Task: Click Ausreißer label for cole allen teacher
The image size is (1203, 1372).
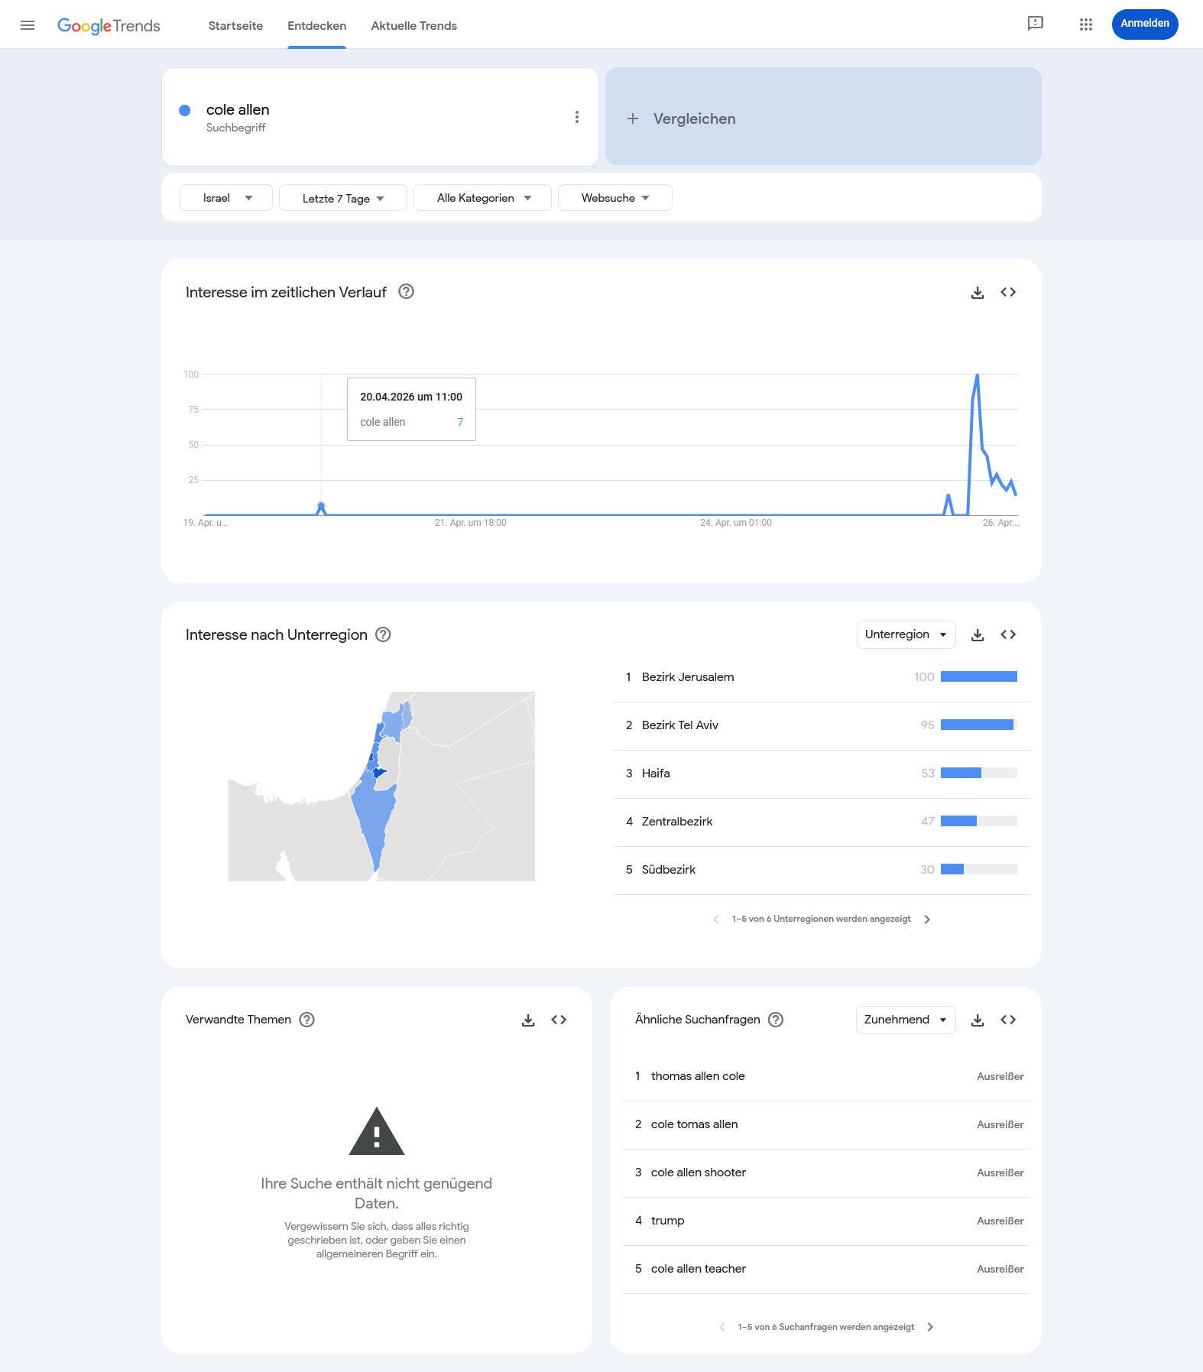Action: tap(1000, 1269)
